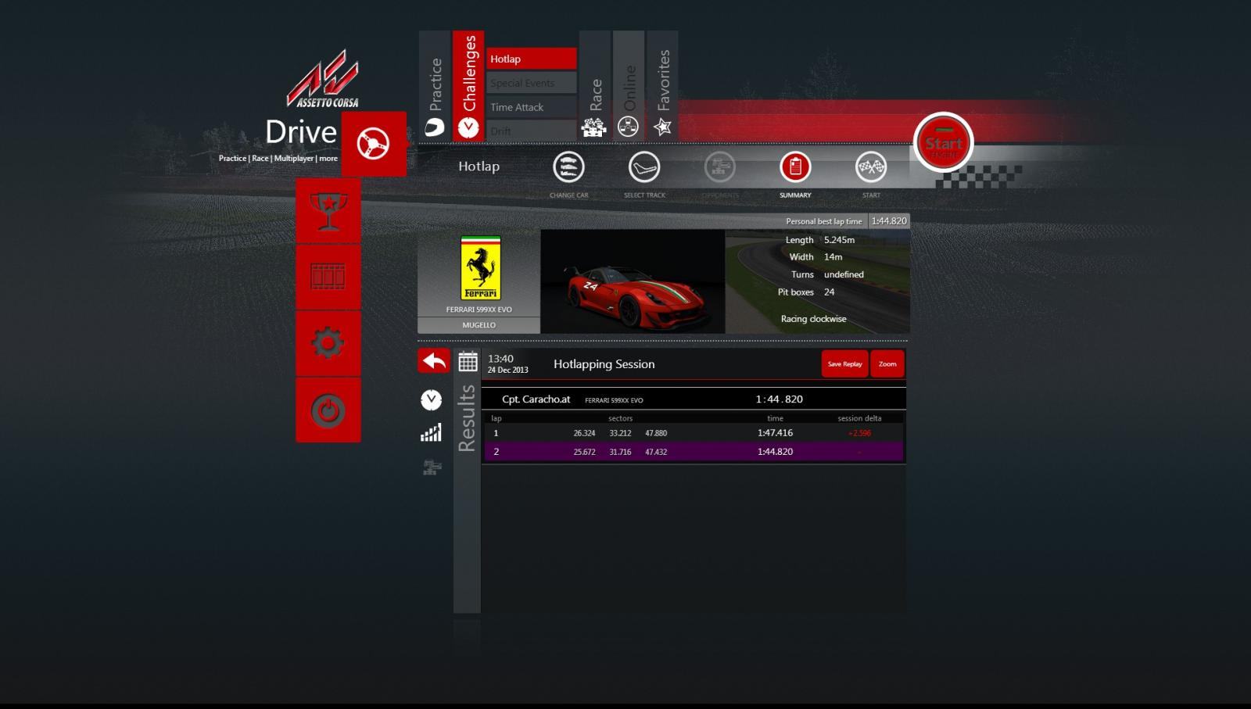
Task: Click the clock lap times icon
Action: click(431, 400)
